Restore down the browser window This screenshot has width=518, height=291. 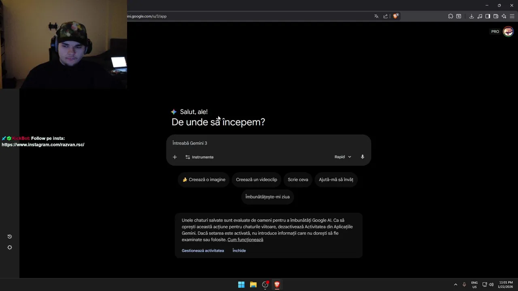(499, 5)
